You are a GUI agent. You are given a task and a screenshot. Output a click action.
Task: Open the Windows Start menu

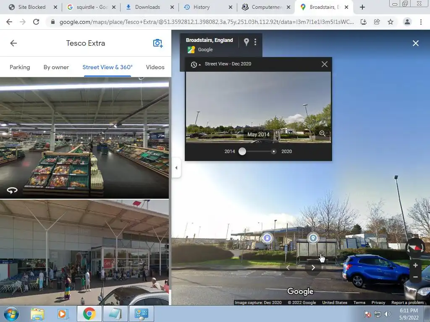pos(10,314)
